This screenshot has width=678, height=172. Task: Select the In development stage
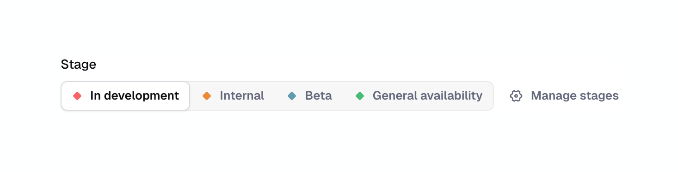click(125, 96)
